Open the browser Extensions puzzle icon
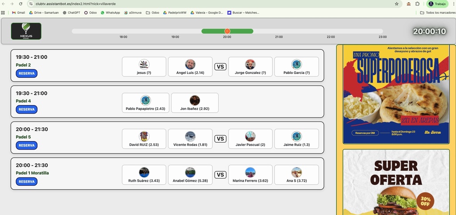The height and width of the screenshot is (215, 456). tap(417, 4)
